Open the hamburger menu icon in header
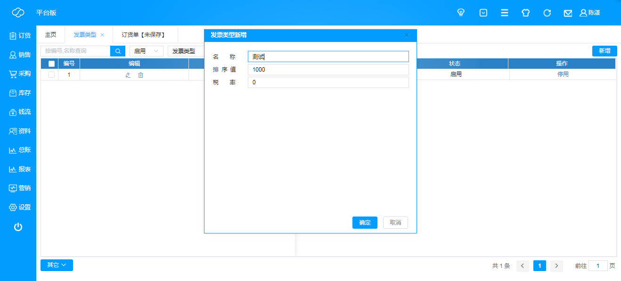 coord(505,13)
